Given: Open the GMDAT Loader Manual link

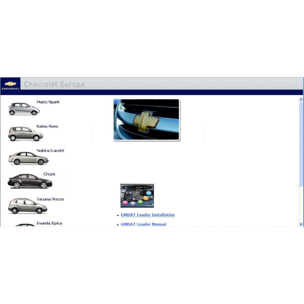Looking at the screenshot, I should point(143,224).
